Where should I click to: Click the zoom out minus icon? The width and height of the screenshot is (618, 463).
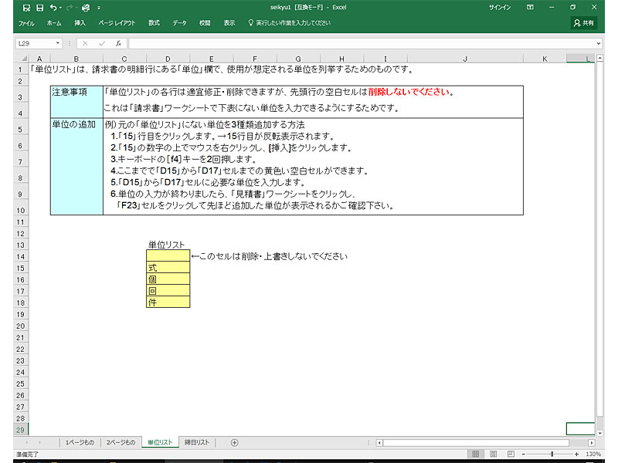click(524, 455)
